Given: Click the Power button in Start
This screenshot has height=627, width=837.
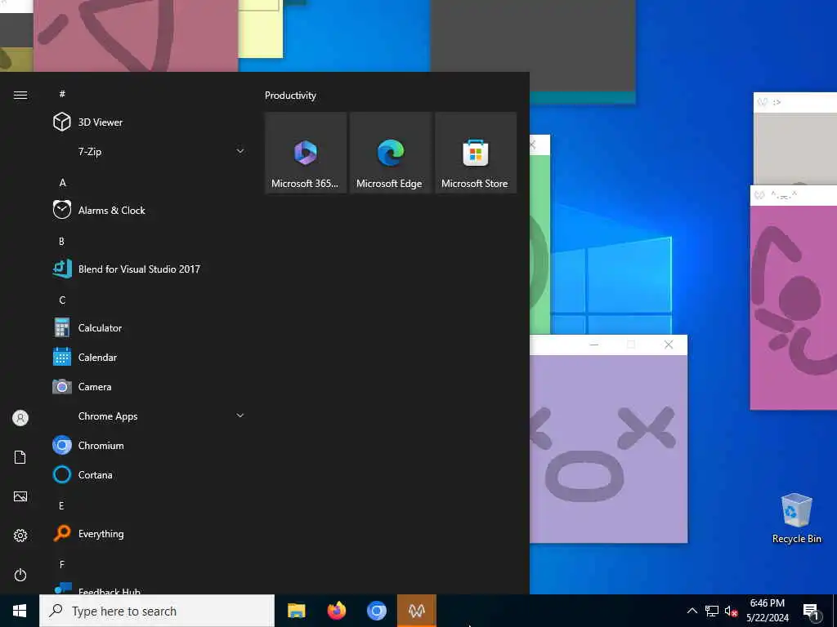Looking at the screenshot, I should coord(20,575).
